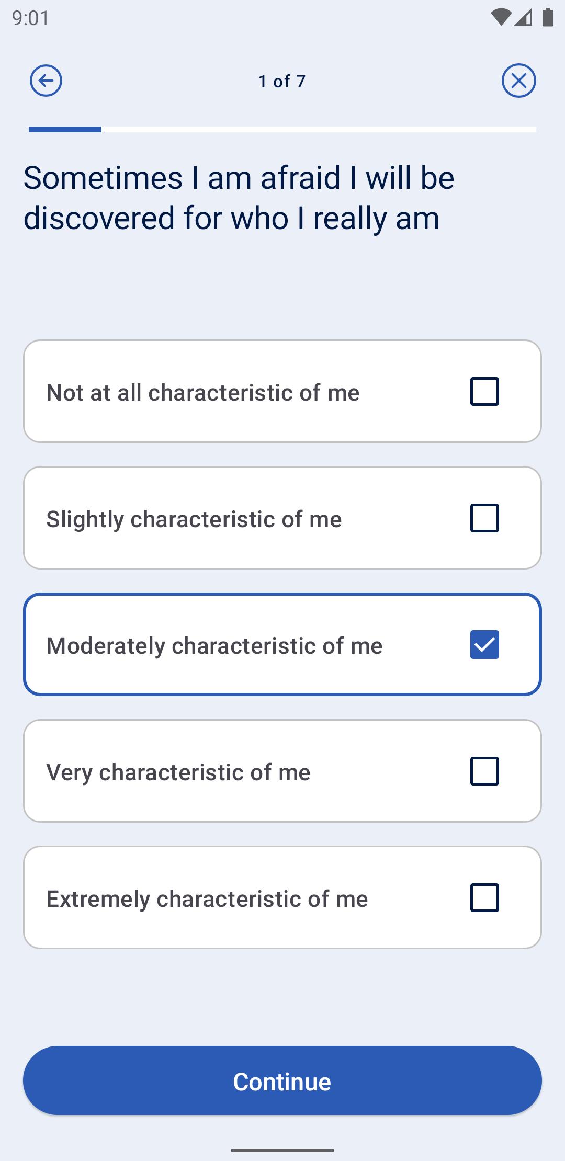Tap the back arrow icon
The width and height of the screenshot is (565, 1161).
pyautogui.click(x=46, y=81)
